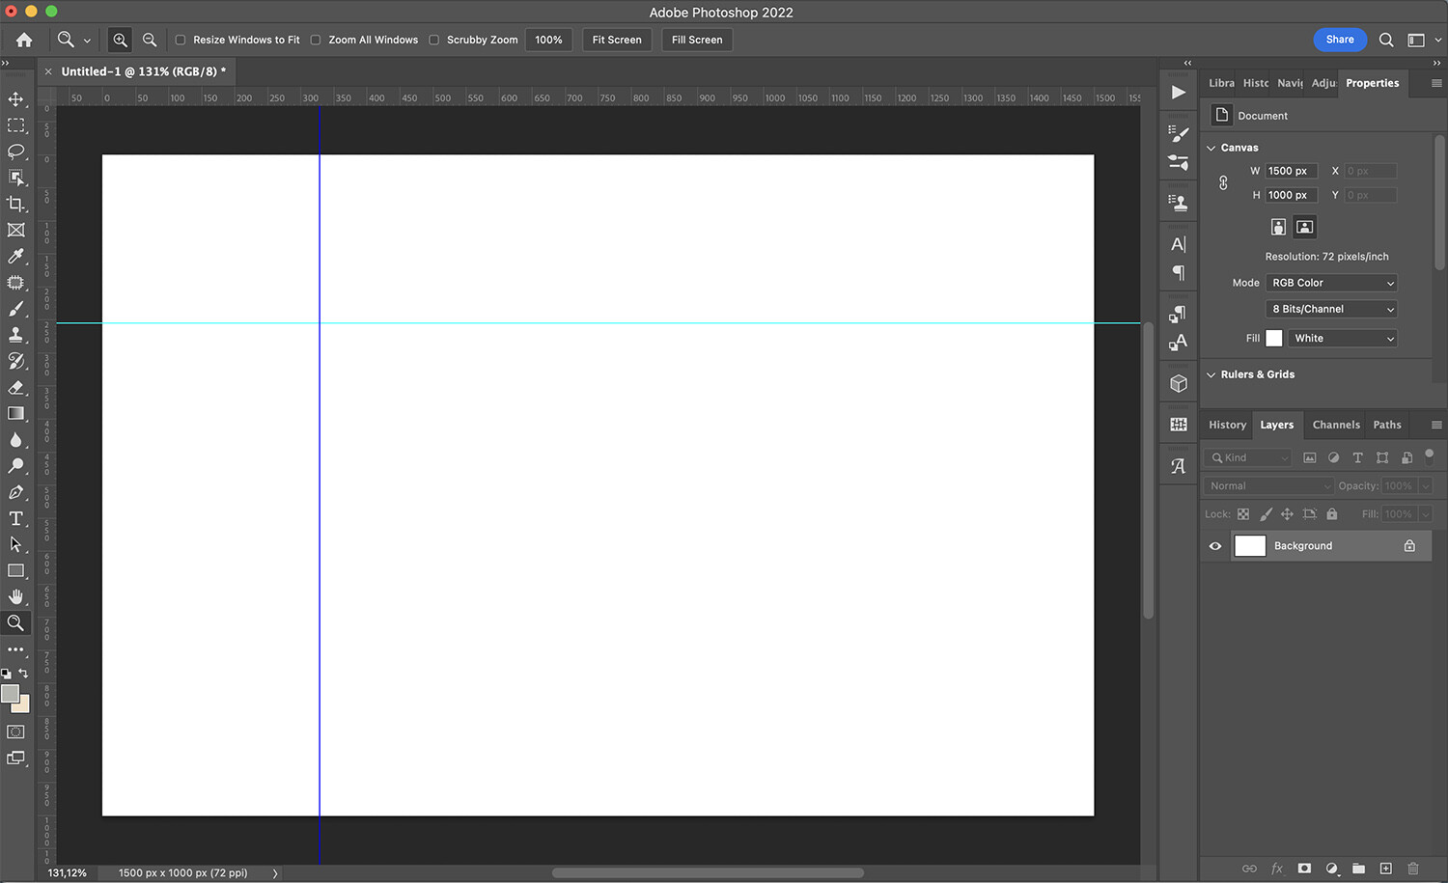The width and height of the screenshot is (1448, 883).
Task: Toggle visibility of the Background layer
Action: click(1214, 545)
